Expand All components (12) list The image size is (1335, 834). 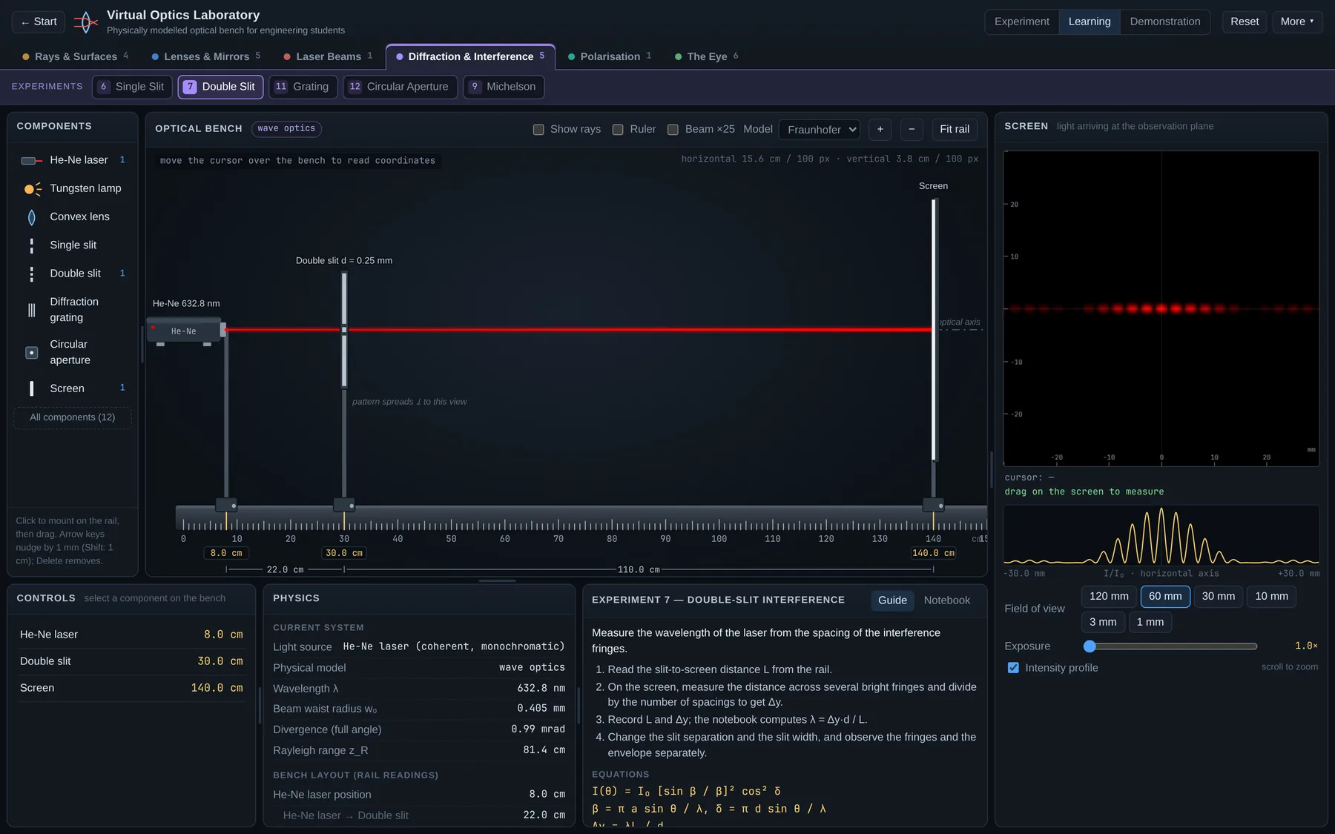pos(73,418)
